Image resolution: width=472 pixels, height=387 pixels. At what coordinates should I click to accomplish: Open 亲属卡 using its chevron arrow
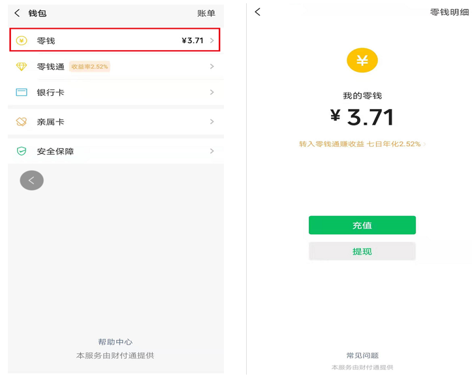click(212, 121)
